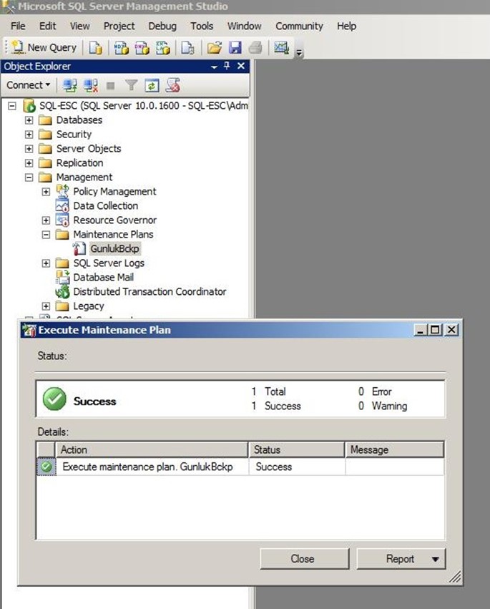This screenshot has width=490, height=609.
Task: Click the Maintenance Plans folder icon
Action: [62, 235]
